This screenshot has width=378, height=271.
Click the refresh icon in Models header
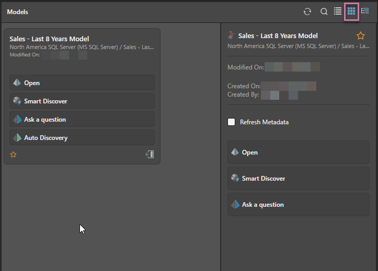(x=307, y=11)
